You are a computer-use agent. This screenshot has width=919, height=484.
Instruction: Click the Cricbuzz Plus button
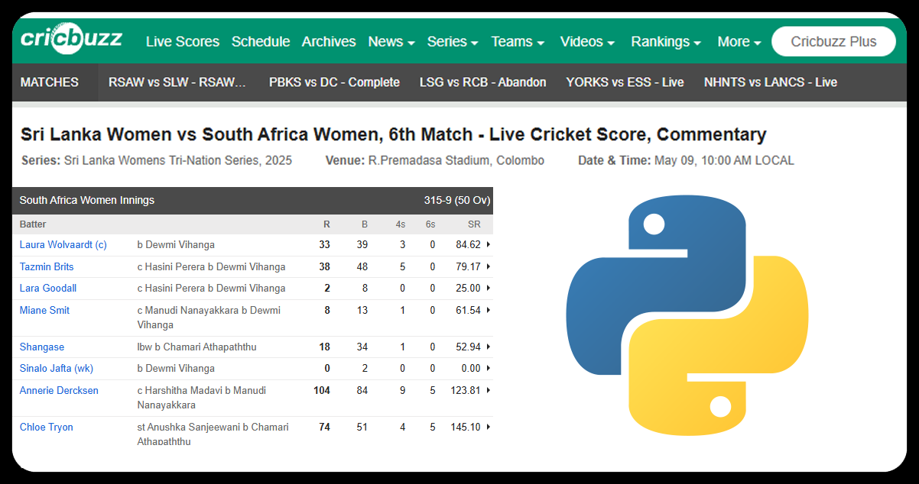click(833, 42)
